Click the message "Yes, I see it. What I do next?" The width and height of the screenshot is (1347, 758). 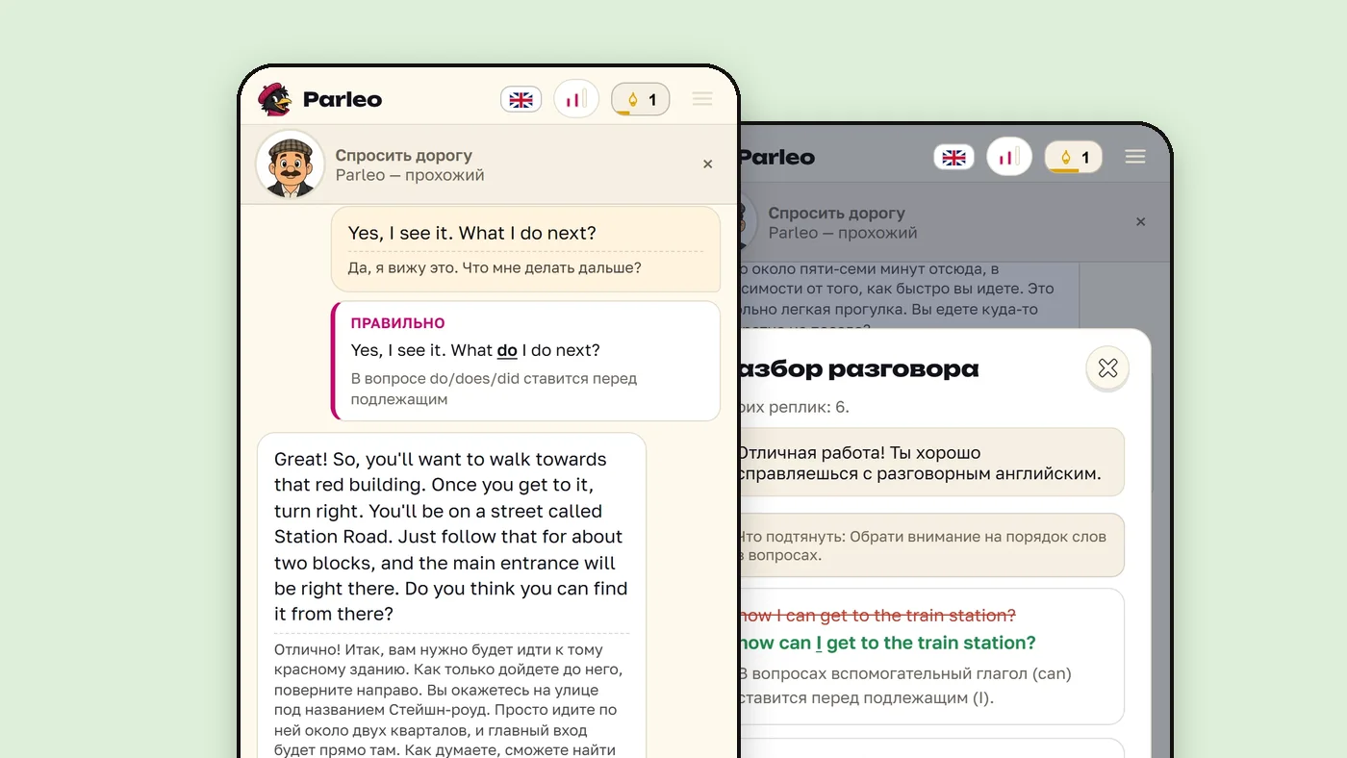coord(472,233)
